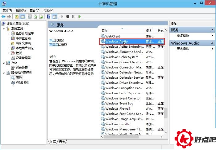Switch to the 扩展 tab

[x=53, y=142]
